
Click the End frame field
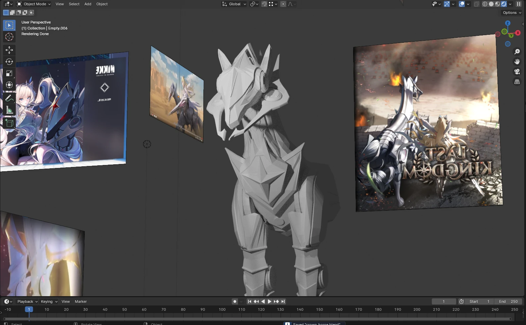click(x=508, y=301)
